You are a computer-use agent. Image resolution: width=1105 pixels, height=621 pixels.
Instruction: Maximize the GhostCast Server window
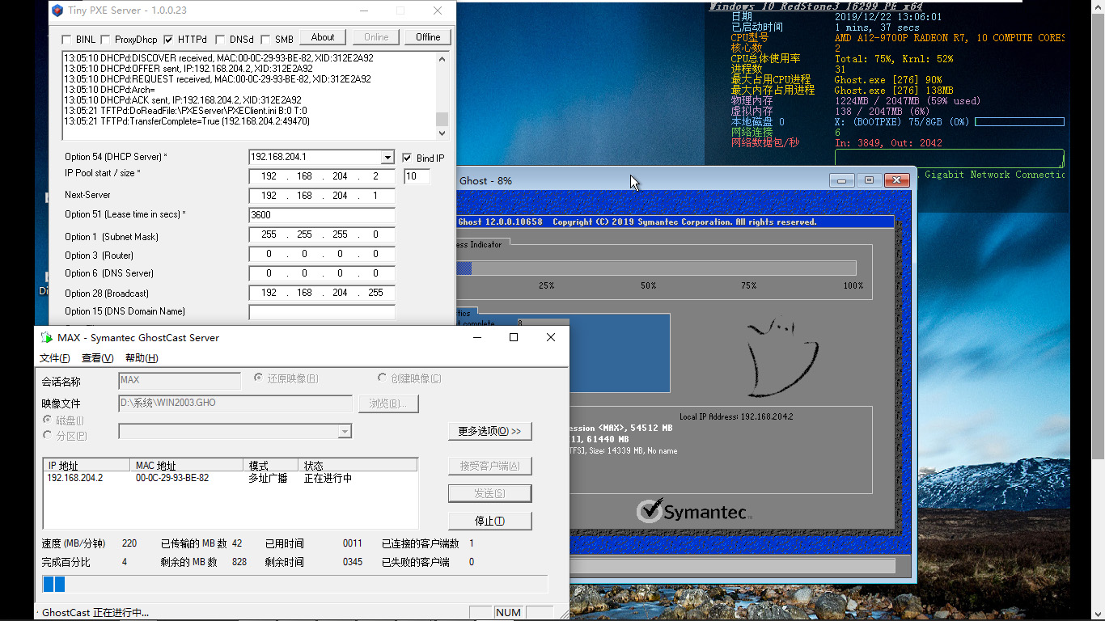[513, 337]
